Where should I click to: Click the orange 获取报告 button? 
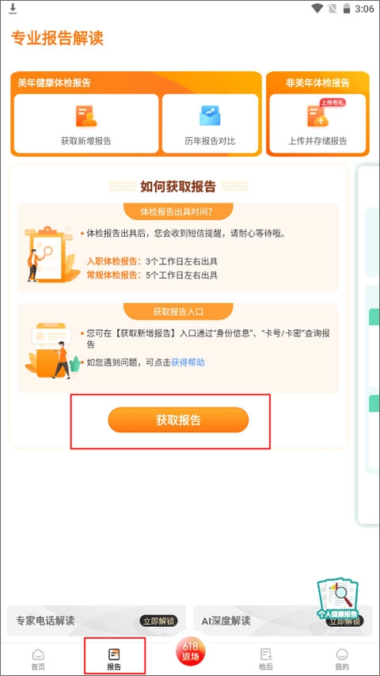point(178,420)
